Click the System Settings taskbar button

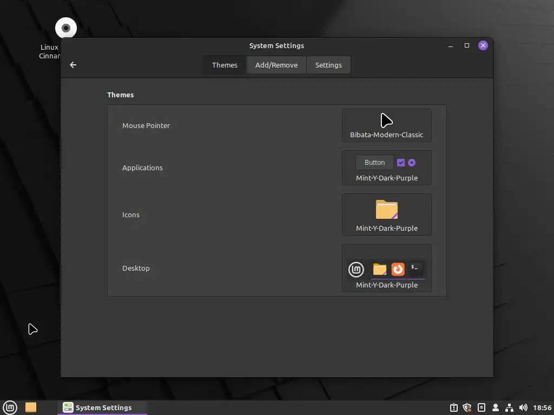[102, 407]
